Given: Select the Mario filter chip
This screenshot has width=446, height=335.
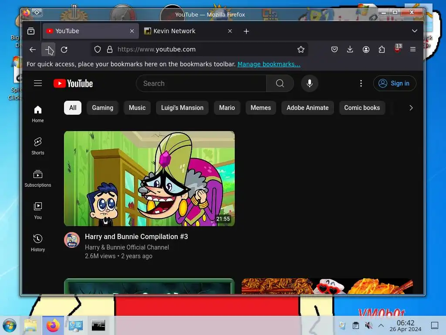Looking at the screenshot, I should [x=227, y=108].
